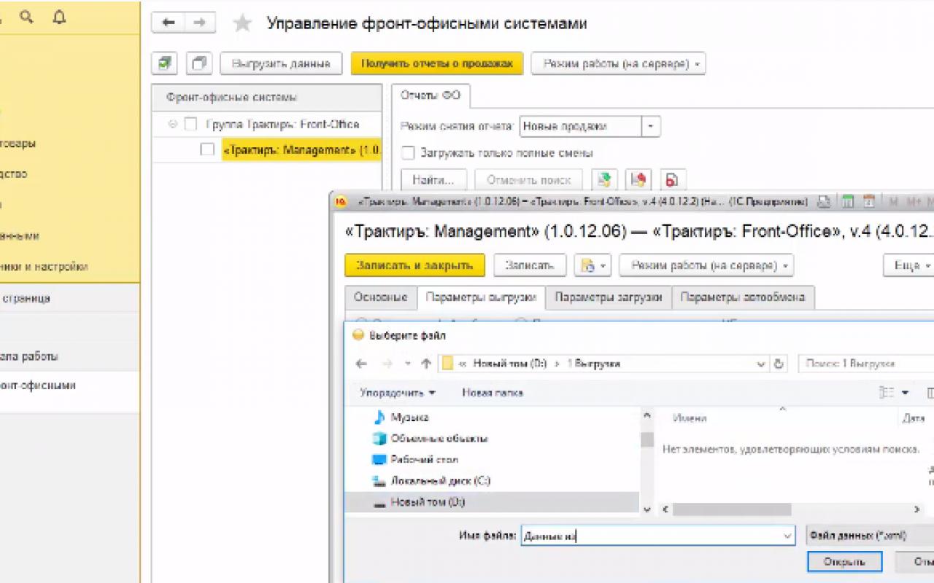Go back with main window left arrow
The width and height of the screenshot is (934, 583).
(x=168, y=23)
